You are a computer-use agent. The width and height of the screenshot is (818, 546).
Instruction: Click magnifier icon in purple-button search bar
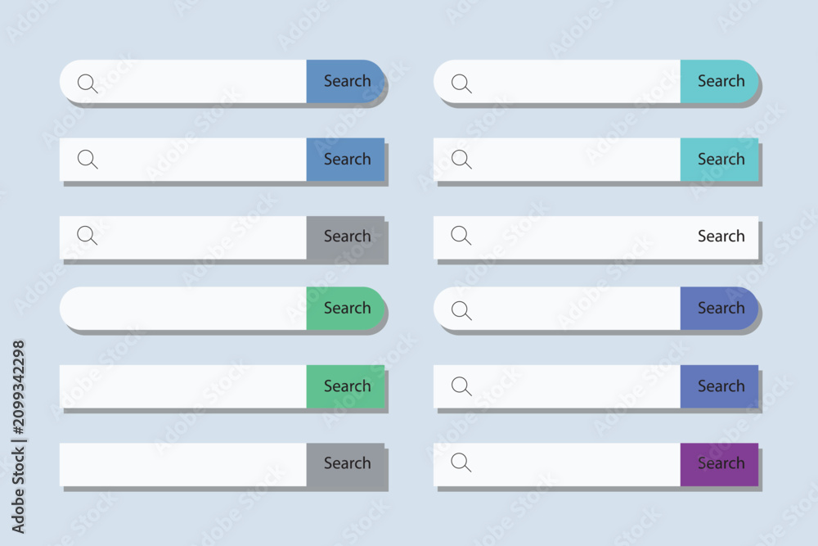(461, 463)
